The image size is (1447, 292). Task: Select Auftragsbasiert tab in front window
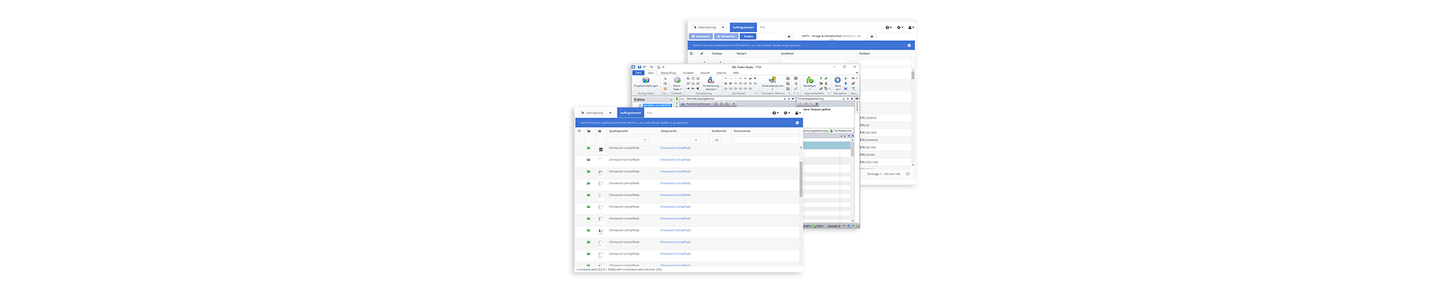point(630,113)
